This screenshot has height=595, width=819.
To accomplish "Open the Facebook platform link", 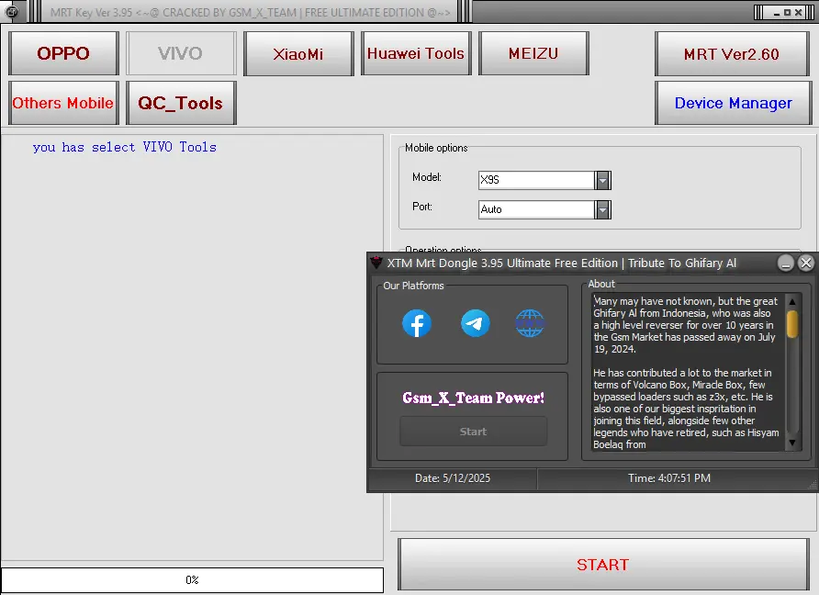I will click(x=417, y=323).
